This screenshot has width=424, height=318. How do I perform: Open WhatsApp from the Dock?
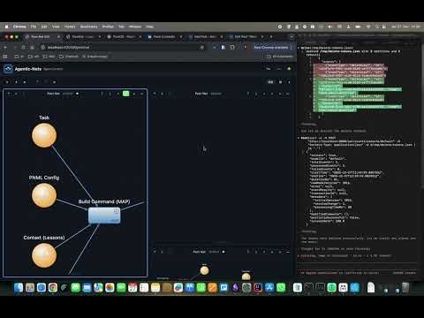pyautogui.click(x=281, y=287)
